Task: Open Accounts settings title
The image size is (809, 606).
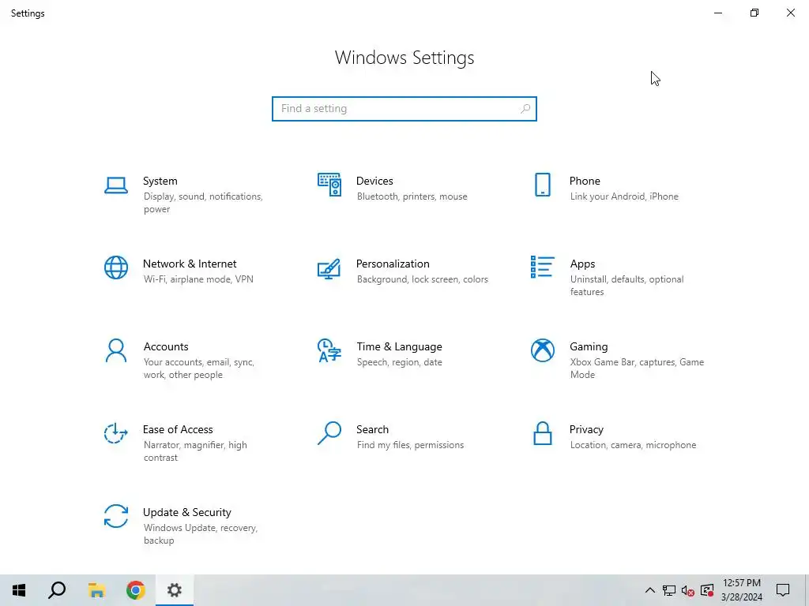Action: pyautogui.click(x=166, y=347)
